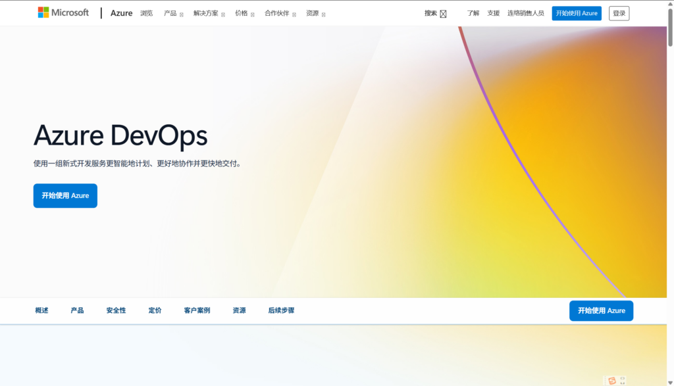Expand the 解决方案 dropdown
This screenshot has height=386, width=674.
click(209, 13)
